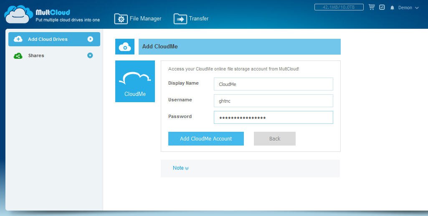Viewport: 428px width, 216px height.
Task: Open the Demon account dropdown
Action: coord(408,8)
